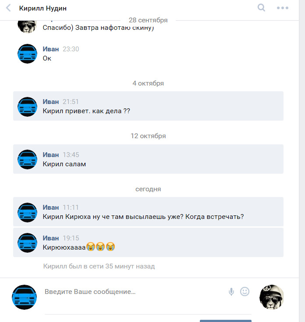Click Иван's avatar on 13:45 message
This screenshot has width=305, height=322.
tap(27, 159)
